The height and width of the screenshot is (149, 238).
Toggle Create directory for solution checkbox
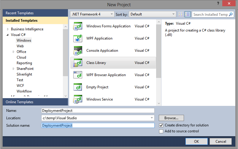161,125
